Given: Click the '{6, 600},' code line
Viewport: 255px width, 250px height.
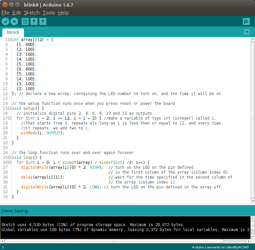Looking at the screenshot, I should coord(27,69).
